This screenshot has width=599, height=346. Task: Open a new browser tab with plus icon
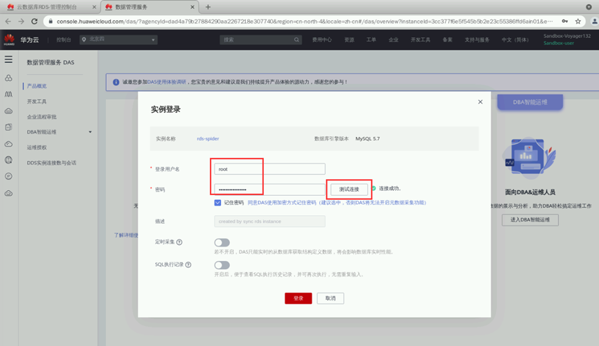[x=208, y=7]
